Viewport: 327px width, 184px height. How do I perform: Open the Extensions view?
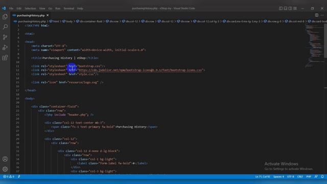(5, 58)
